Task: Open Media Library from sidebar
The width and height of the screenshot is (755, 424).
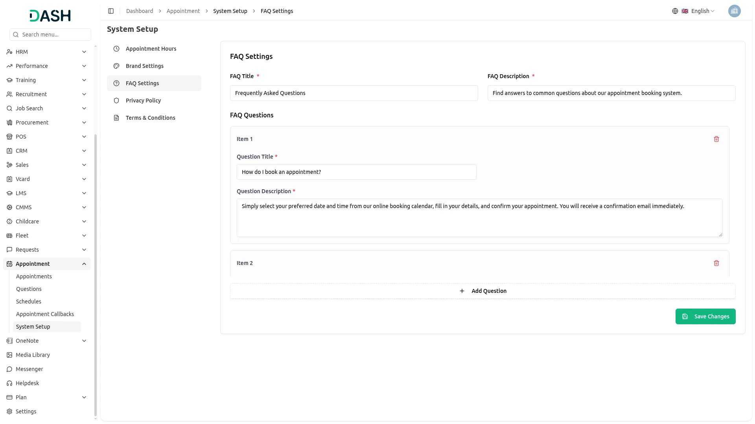Action: pyautogui.click(x=33, y=355)
